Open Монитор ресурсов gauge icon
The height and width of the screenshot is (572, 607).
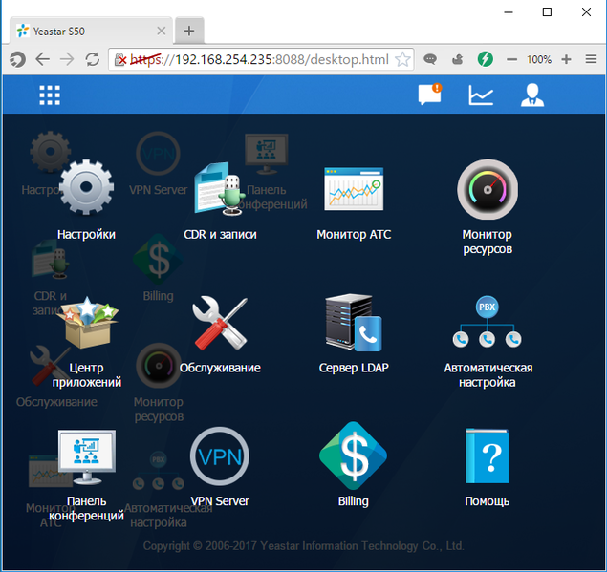pos(488,189)
